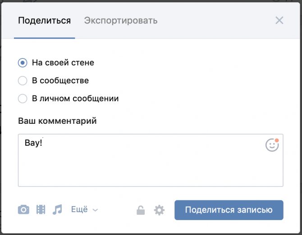Viewport: 302px width, 235px height.
Task: Choose the 'В сообществе' radio option
Action: pos(23,81)
